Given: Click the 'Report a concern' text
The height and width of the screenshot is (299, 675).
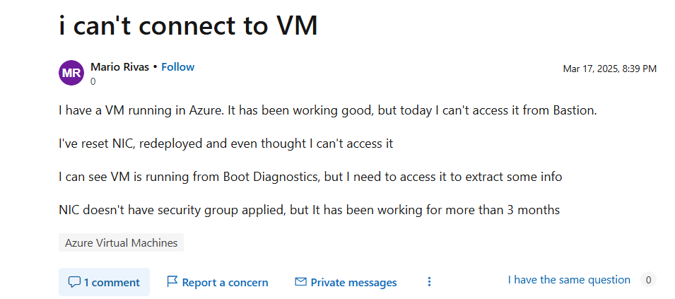Looking at the screenshot, I should pyautogui.click(x=225, y=283).
